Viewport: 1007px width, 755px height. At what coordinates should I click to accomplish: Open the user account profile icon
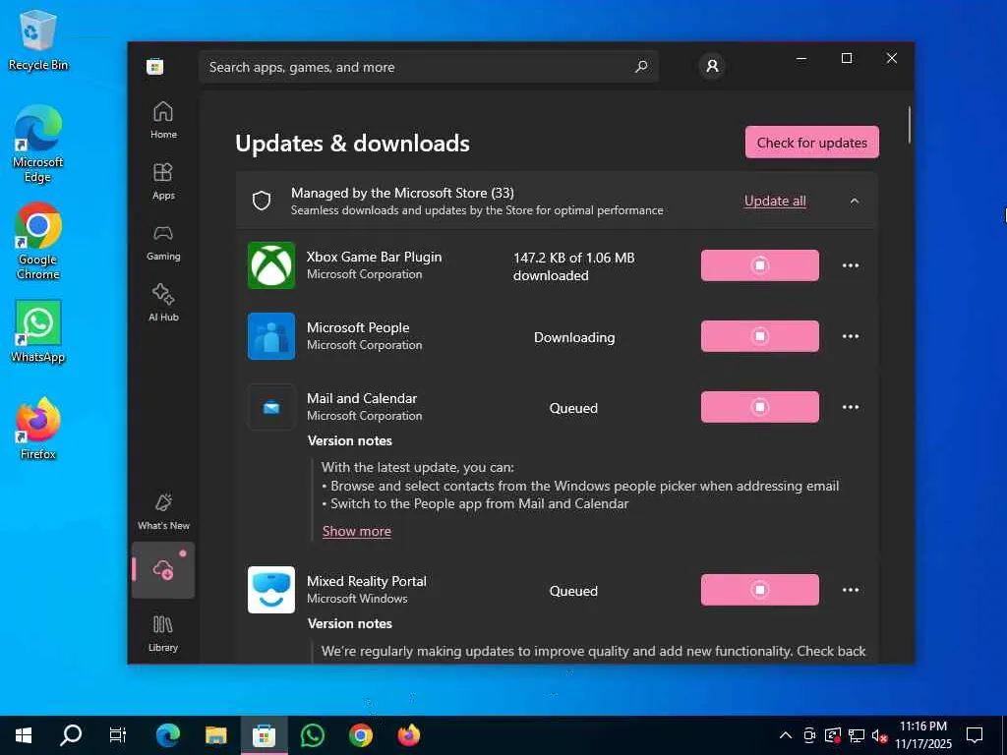click(712, 66)
